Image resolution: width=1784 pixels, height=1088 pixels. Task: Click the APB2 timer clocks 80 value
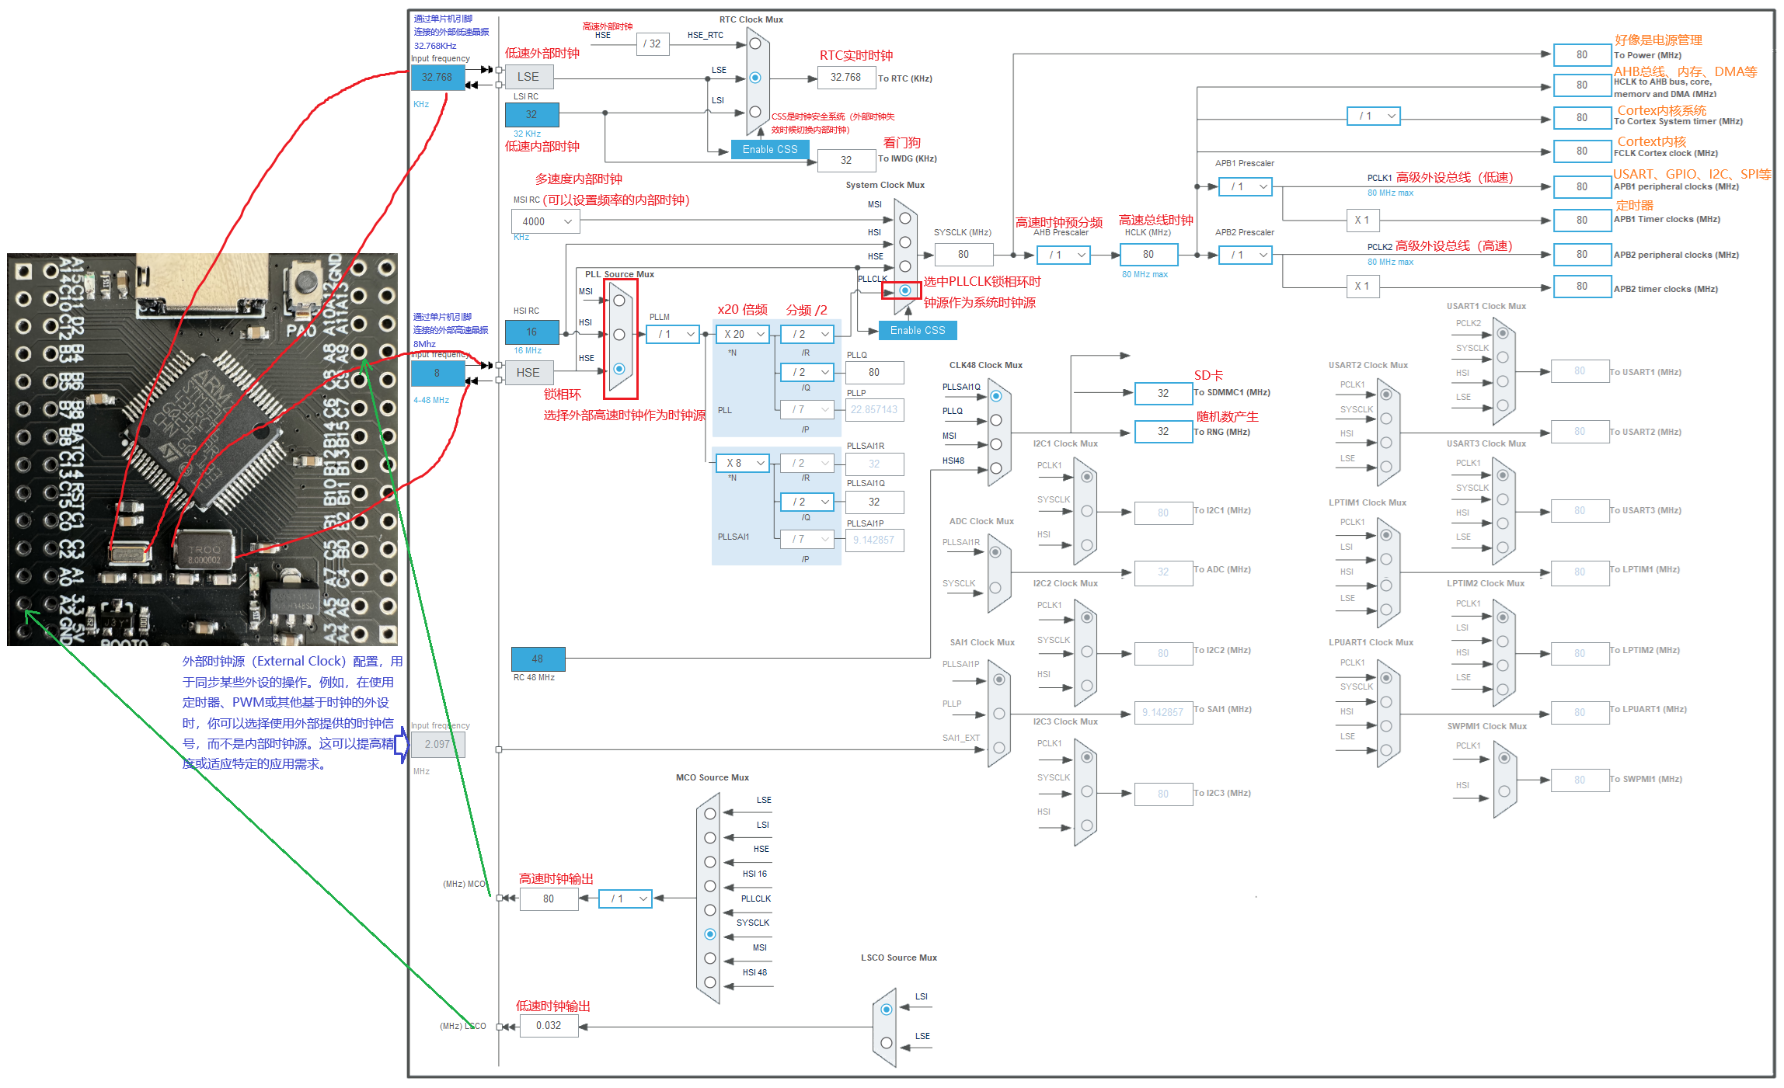click(x=1582, y=287)
